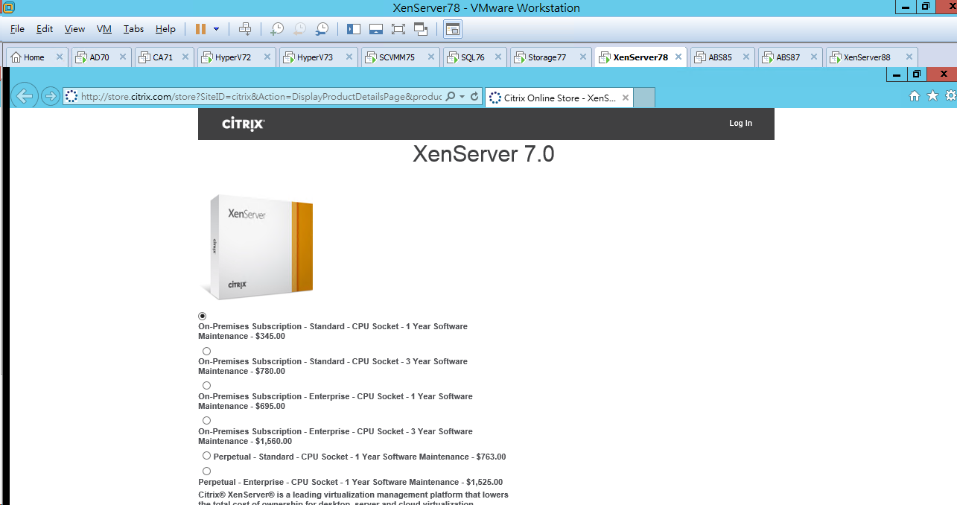Open the File menu
Screen dimensions: 957x505
click(17, 29)
